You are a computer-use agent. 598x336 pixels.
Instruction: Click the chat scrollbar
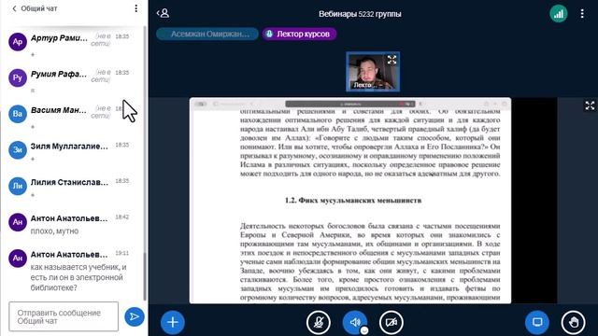click(x=145, y=276)
